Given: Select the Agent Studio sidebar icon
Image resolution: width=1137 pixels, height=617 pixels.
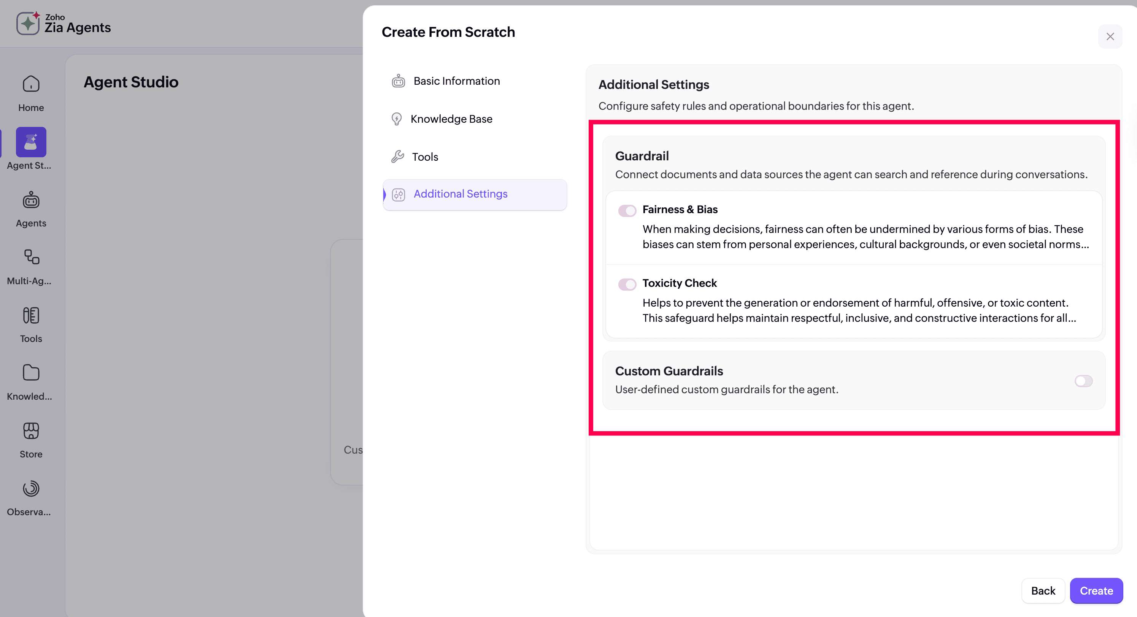Looking at the screenshot, I should point(31,142).
